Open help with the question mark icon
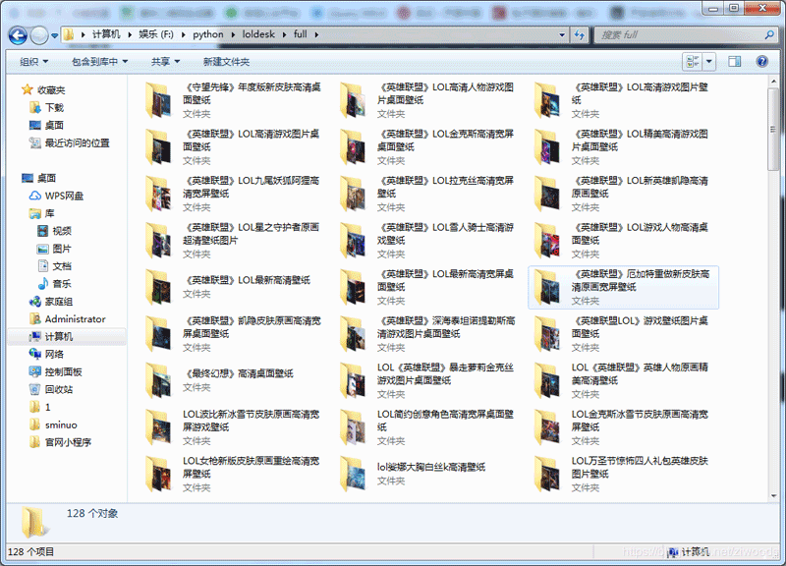 762,62
